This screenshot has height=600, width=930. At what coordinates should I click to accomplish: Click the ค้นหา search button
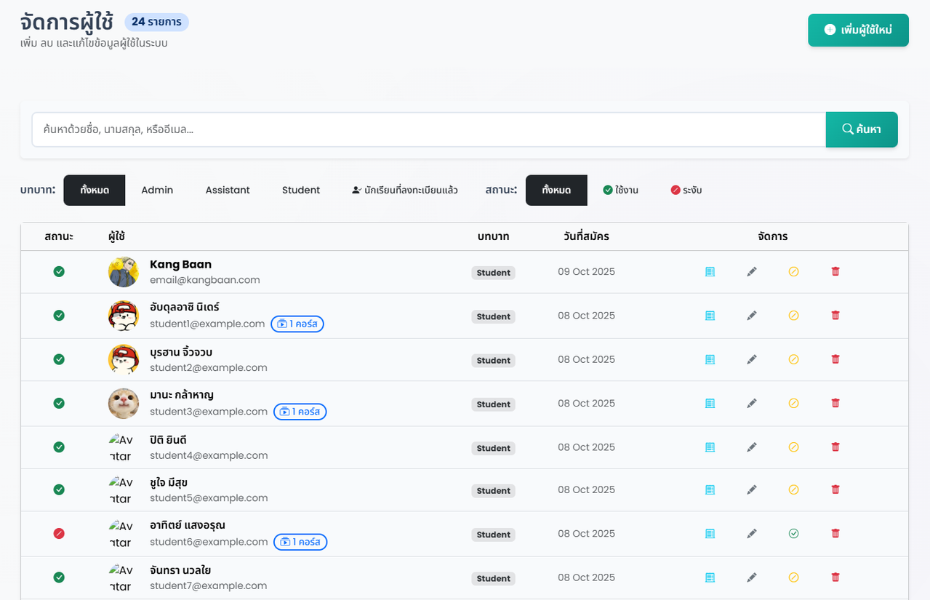(862, 129)
